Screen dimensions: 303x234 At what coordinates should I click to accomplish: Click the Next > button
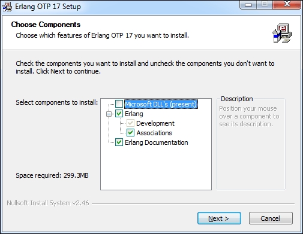pyautogui.click(x=219, y=218)
